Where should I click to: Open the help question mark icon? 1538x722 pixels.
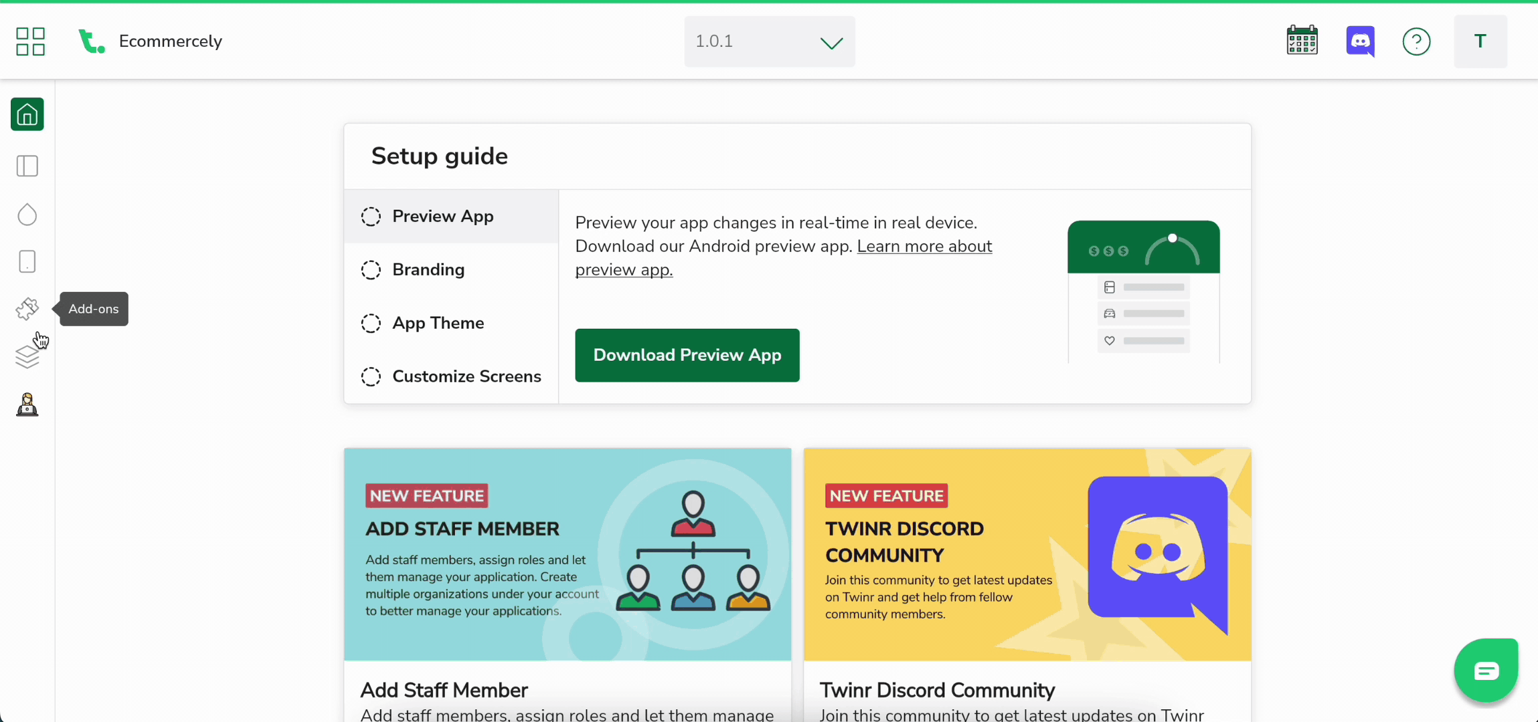tap(1416, 41)
